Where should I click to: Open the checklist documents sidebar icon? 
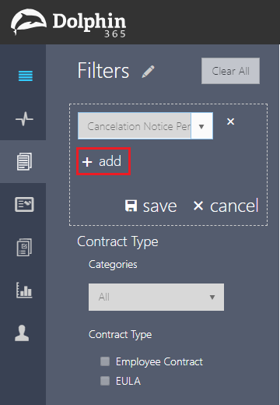[x=24, y=247]
